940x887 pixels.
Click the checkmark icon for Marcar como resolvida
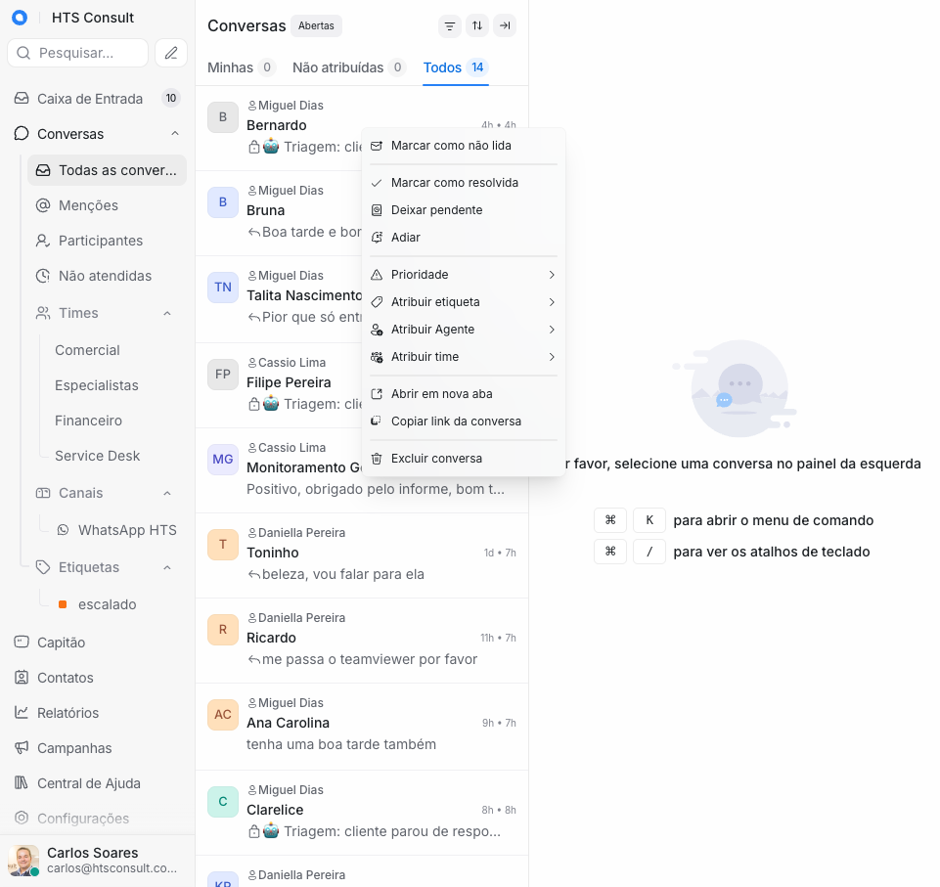coord(377,183)
